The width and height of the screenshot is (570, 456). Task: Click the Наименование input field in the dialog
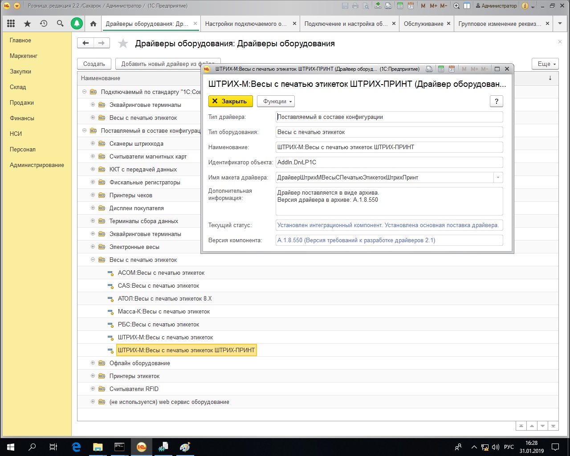[389, 147]
